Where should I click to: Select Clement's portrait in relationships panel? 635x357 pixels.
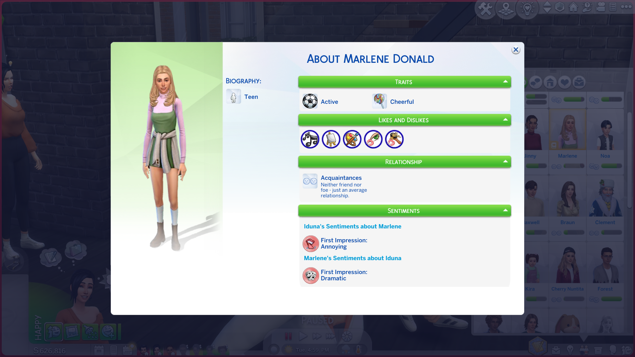[605, 196]
